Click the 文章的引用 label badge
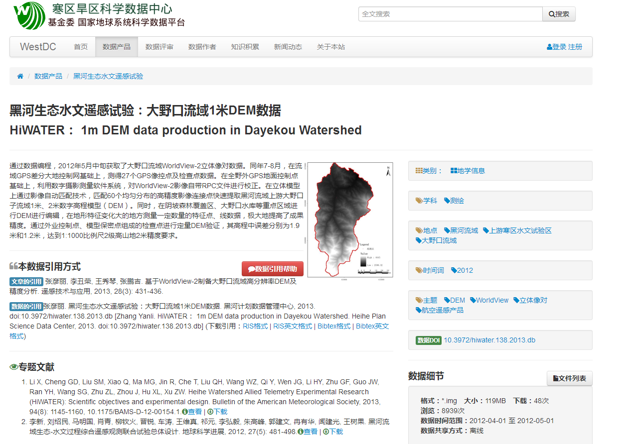Image resolution: width=638 pixels, height=444 pixels. click(26, 282)
